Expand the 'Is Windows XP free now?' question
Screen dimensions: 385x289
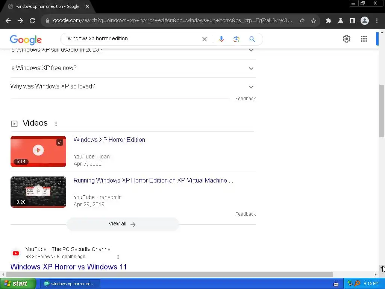(x=133, y=68)
